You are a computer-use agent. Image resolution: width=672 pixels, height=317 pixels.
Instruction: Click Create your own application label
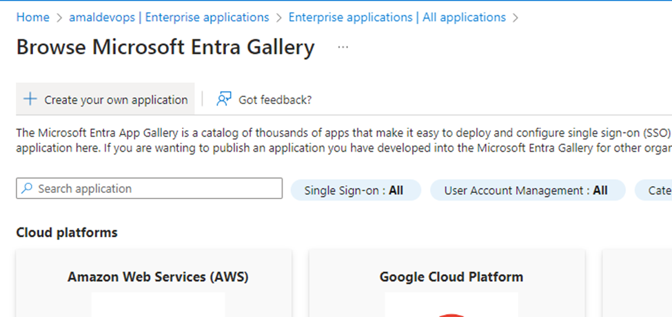116,100
